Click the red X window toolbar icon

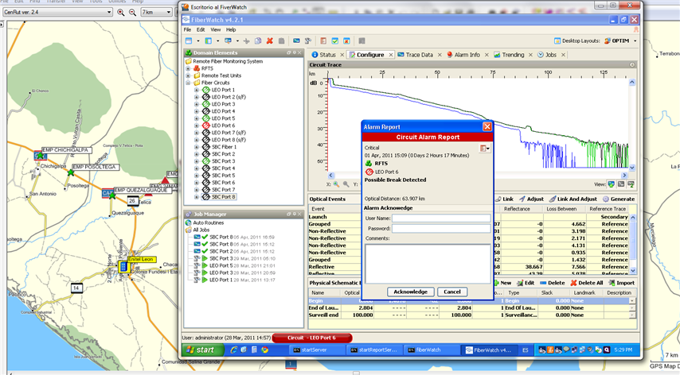tap(346, 41)
